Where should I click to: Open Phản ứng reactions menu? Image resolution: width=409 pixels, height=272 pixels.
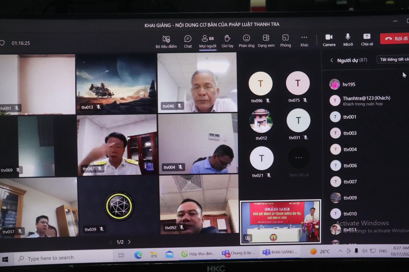tap(246, 41)
